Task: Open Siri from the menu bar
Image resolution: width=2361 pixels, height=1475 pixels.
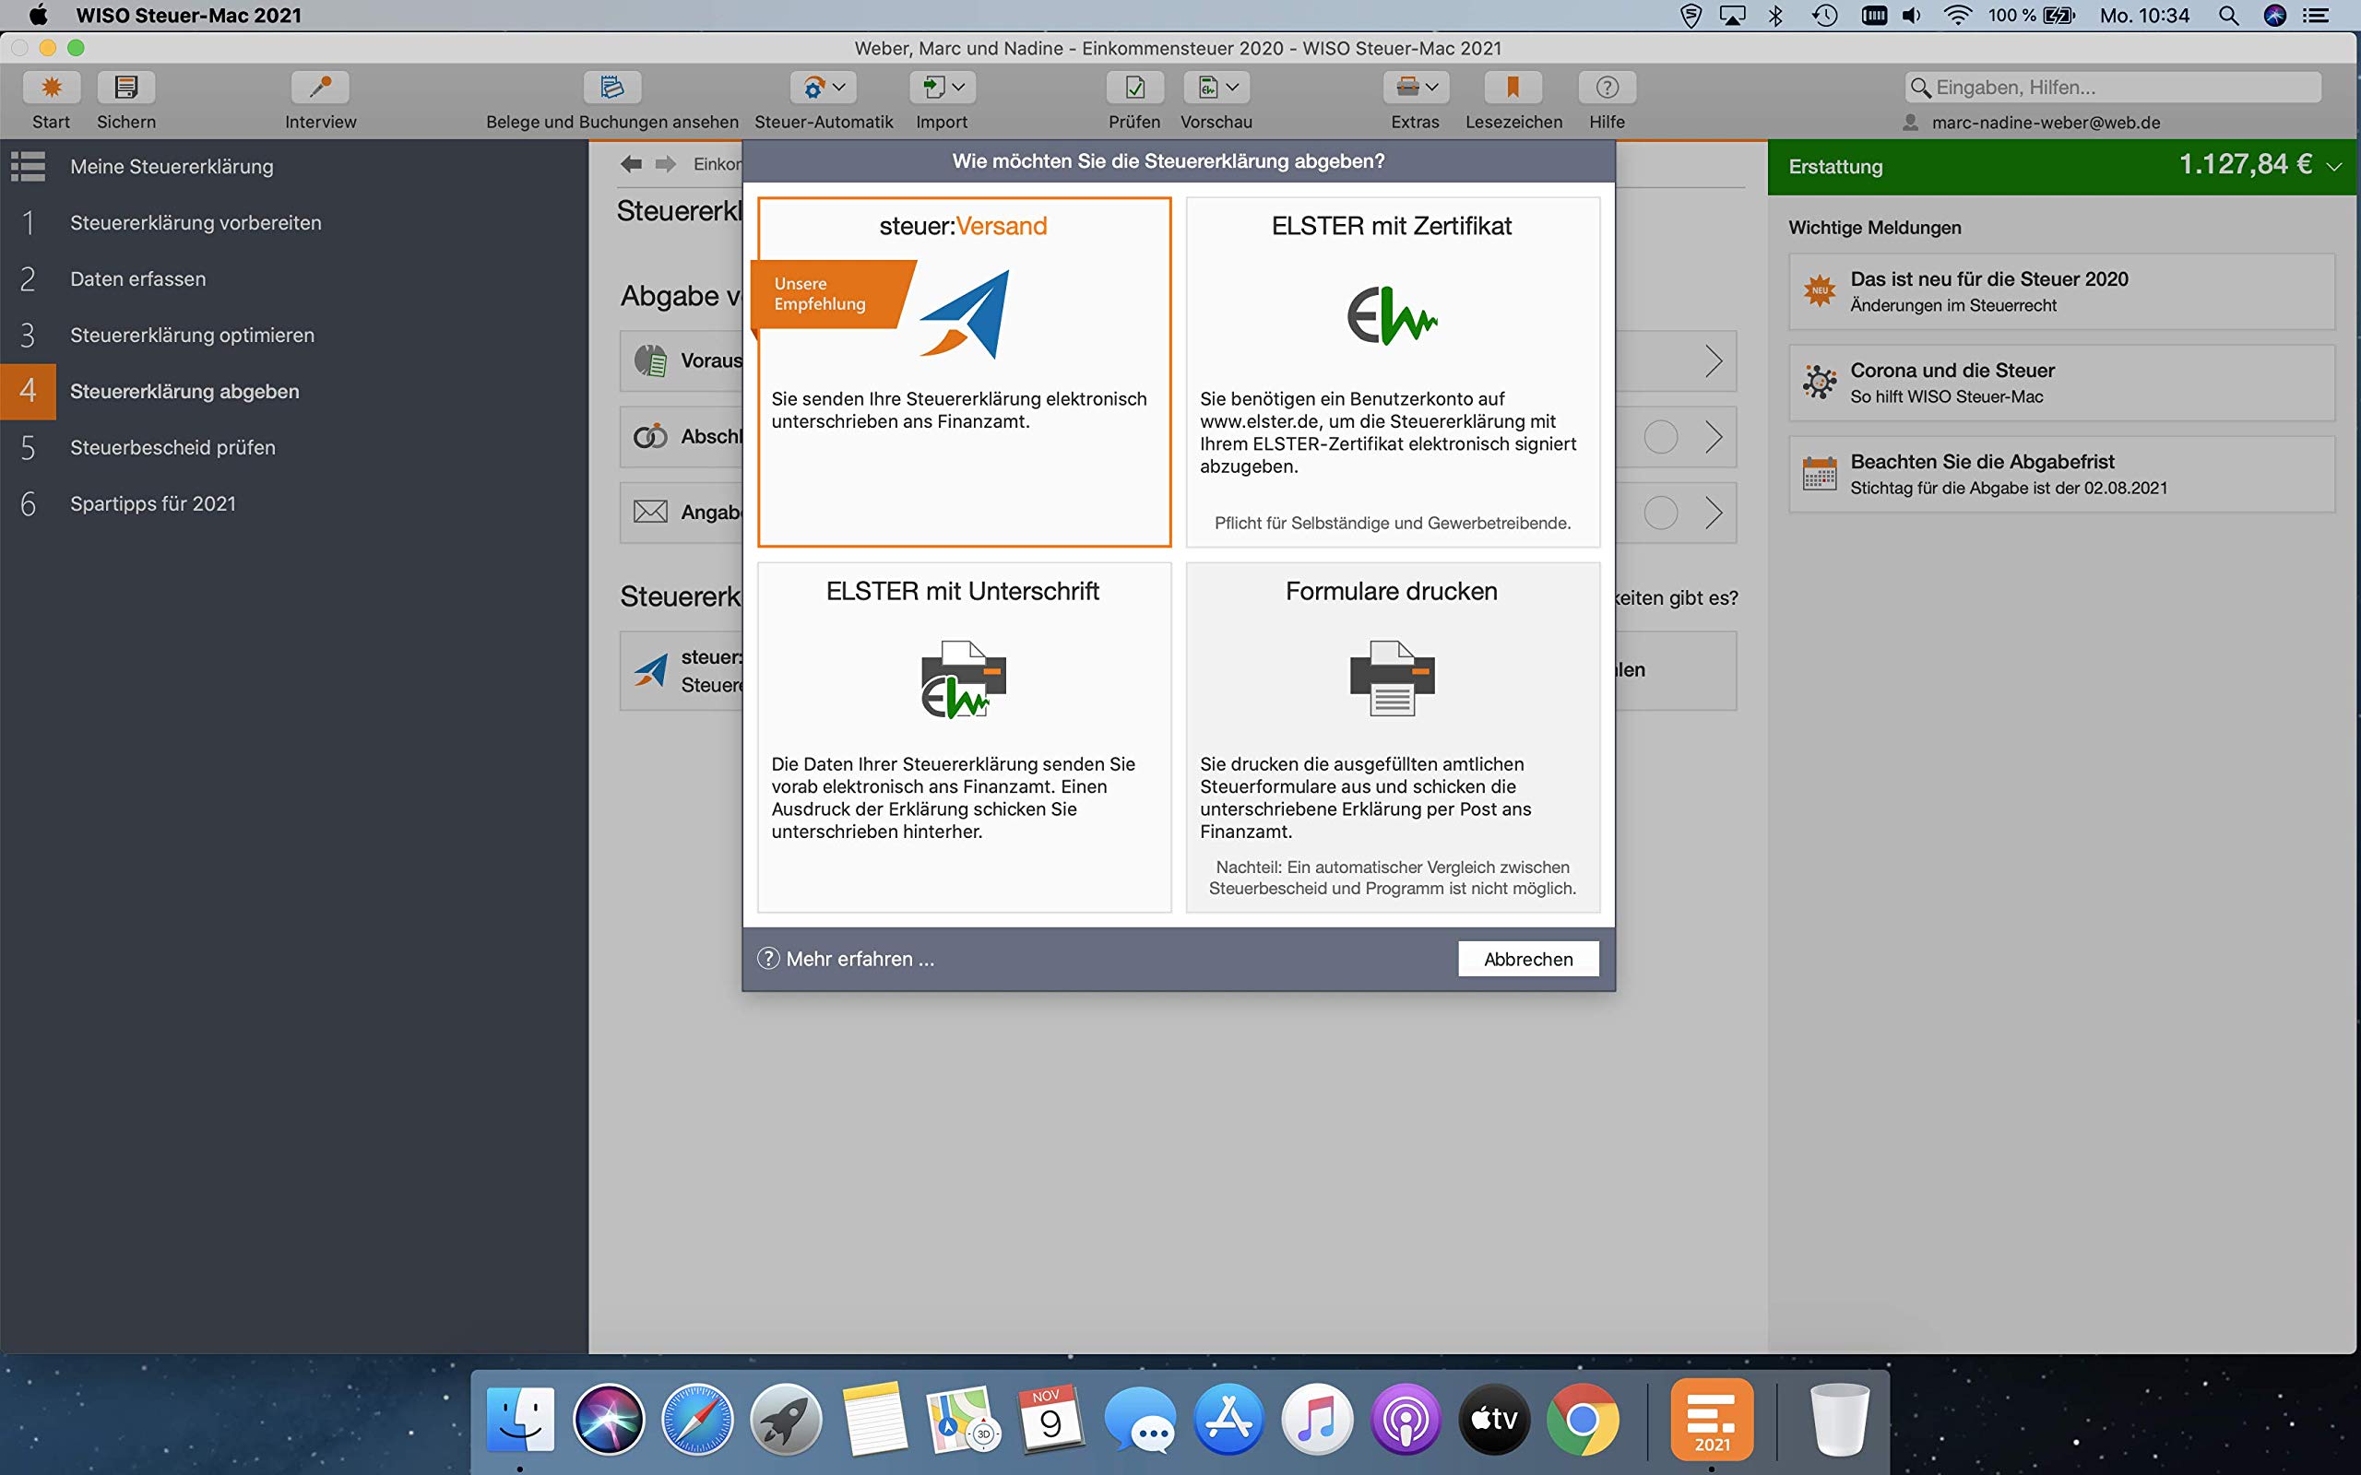Action: 2275,16
